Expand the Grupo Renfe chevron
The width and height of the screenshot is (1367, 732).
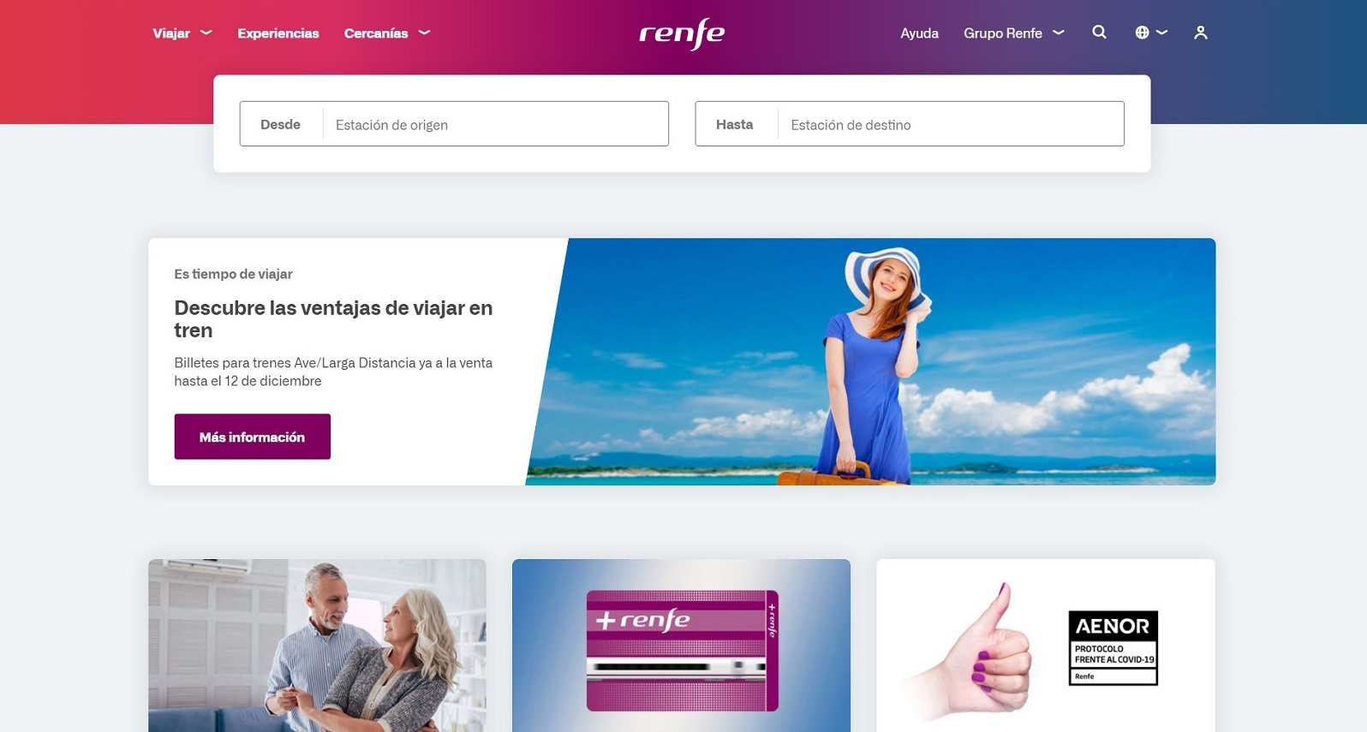pyautogui.click(x=1059, y=33)
